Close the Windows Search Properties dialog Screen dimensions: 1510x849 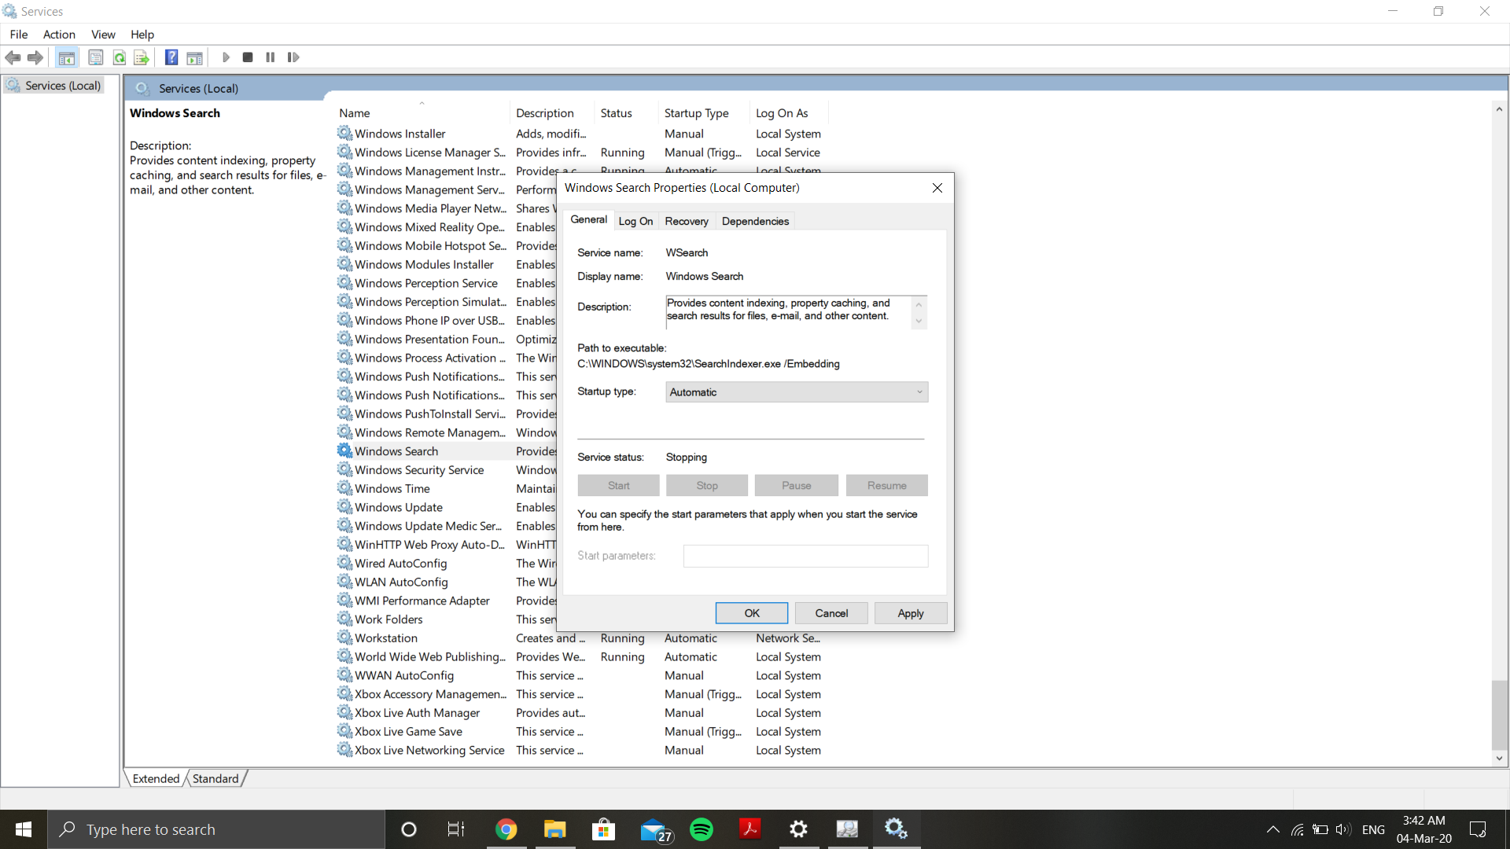[937, 188]
